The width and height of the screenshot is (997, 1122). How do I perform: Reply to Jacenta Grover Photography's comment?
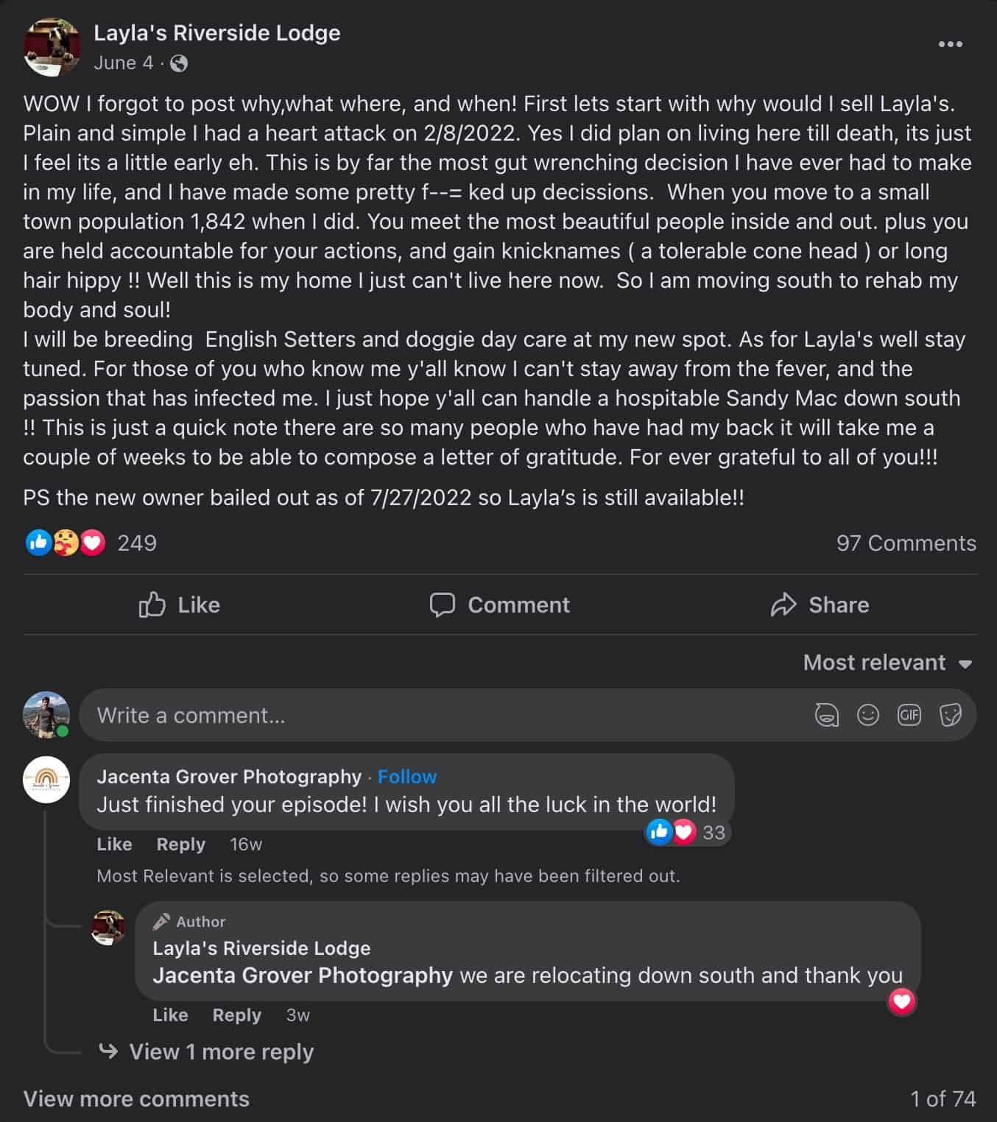tap(180, 844)
